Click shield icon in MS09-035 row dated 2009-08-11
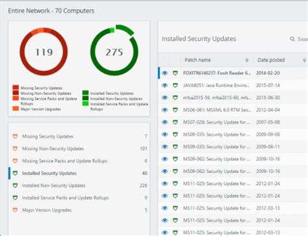The width and height of the screenshot is (308, 236). click(175, 147)
